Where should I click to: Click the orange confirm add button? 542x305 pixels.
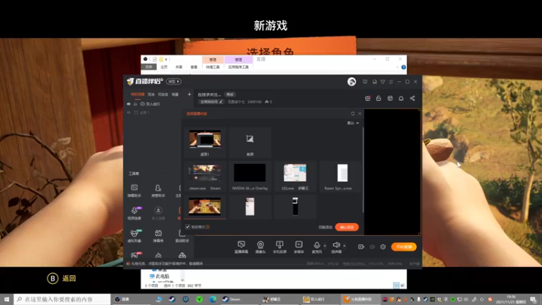pos(347,227)
